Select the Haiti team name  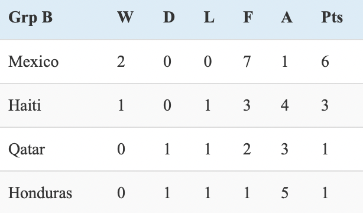tap(25, 105)
